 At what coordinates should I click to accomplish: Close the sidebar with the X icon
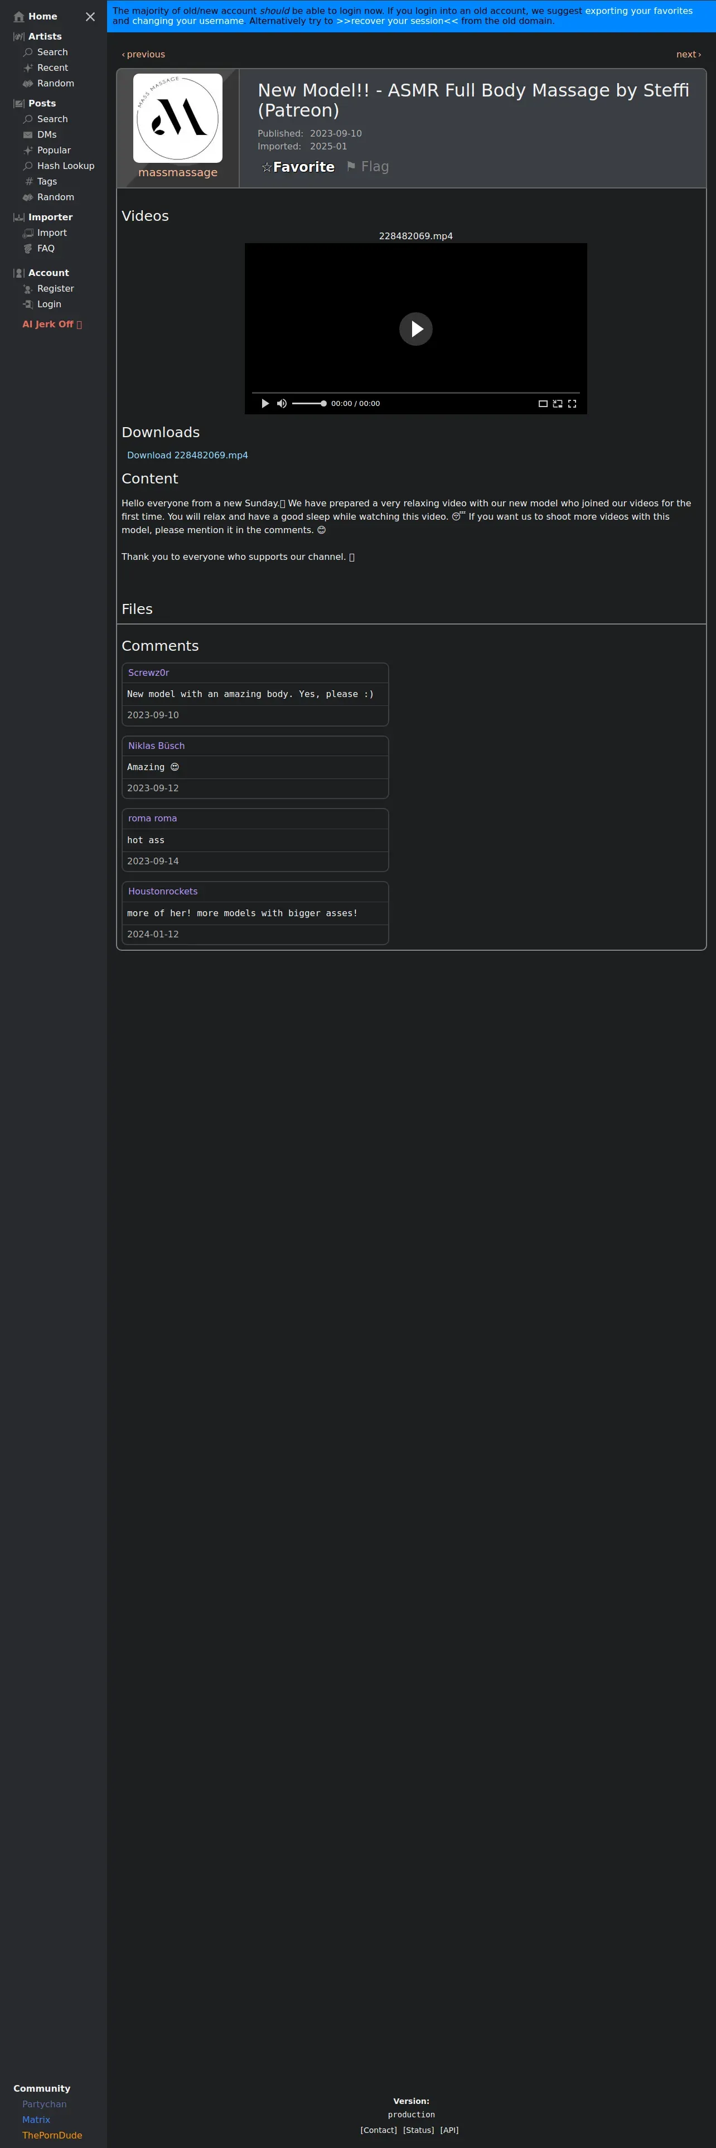[90, 17]
